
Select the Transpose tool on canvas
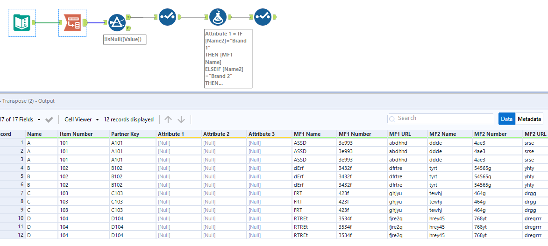[72, 22]
